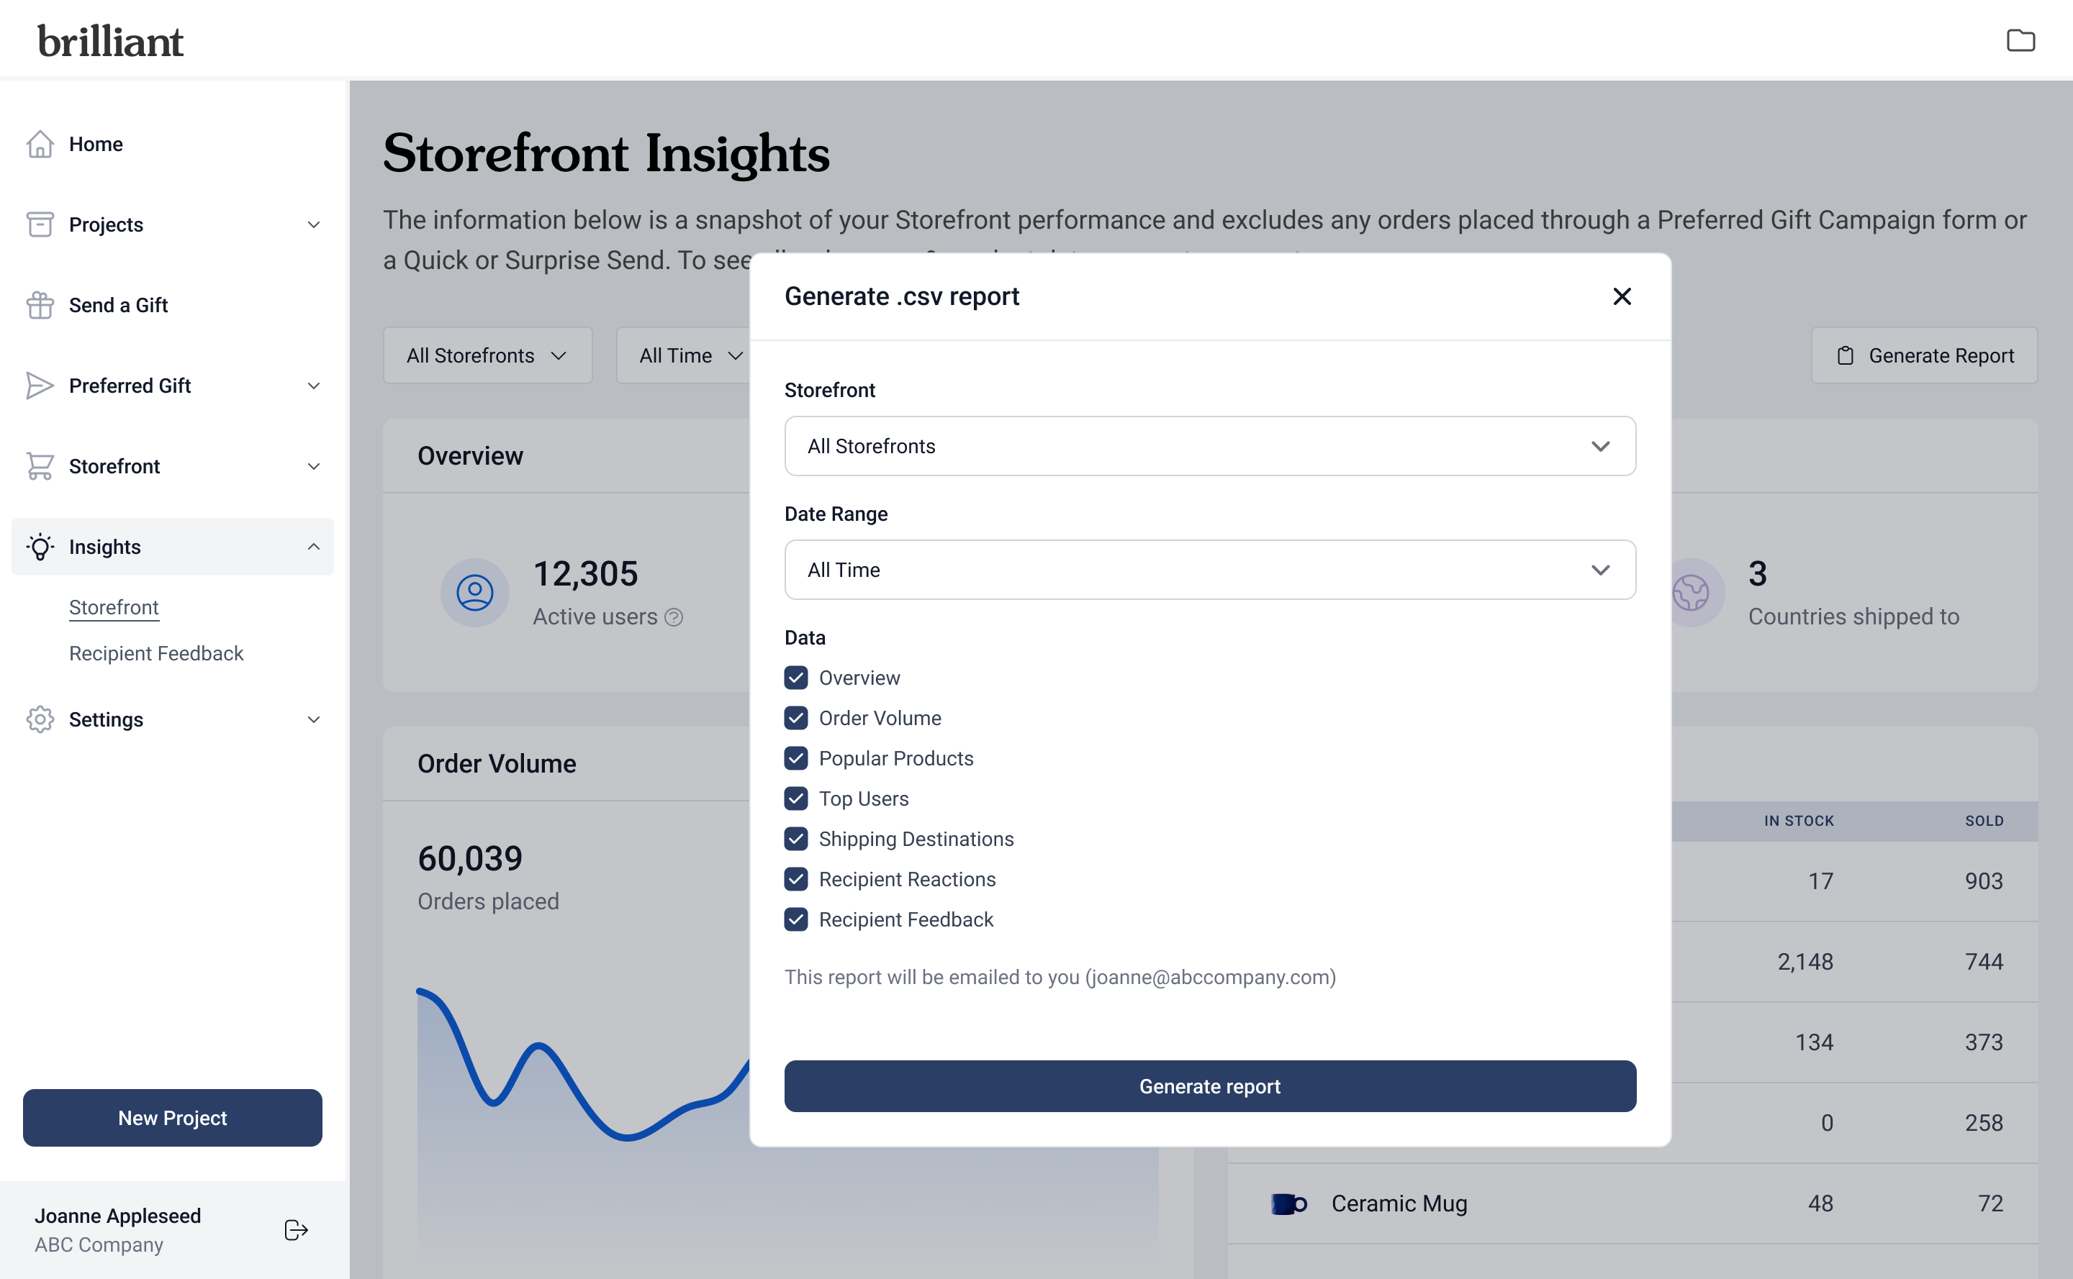This screenshot has height=1279, width=2073.
Task: Open the folder icon in top bar
Action: 2020,40
